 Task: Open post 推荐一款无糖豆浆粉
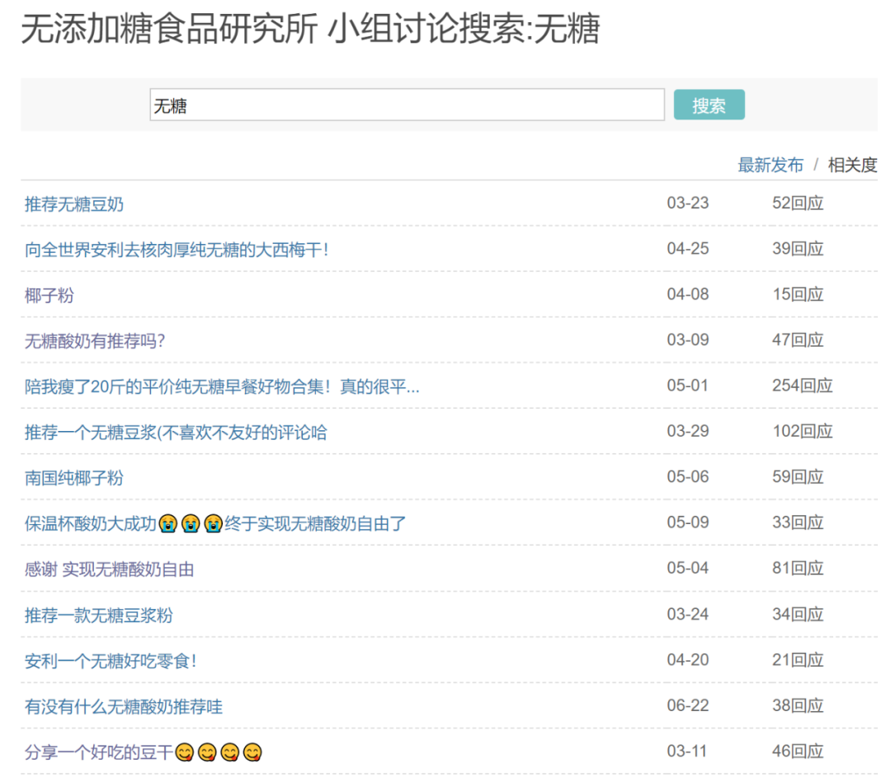point(99,615)
